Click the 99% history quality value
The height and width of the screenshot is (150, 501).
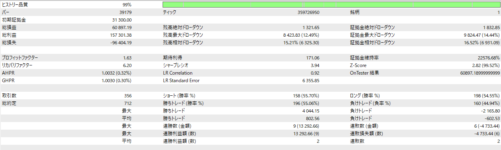coord(127,5)
